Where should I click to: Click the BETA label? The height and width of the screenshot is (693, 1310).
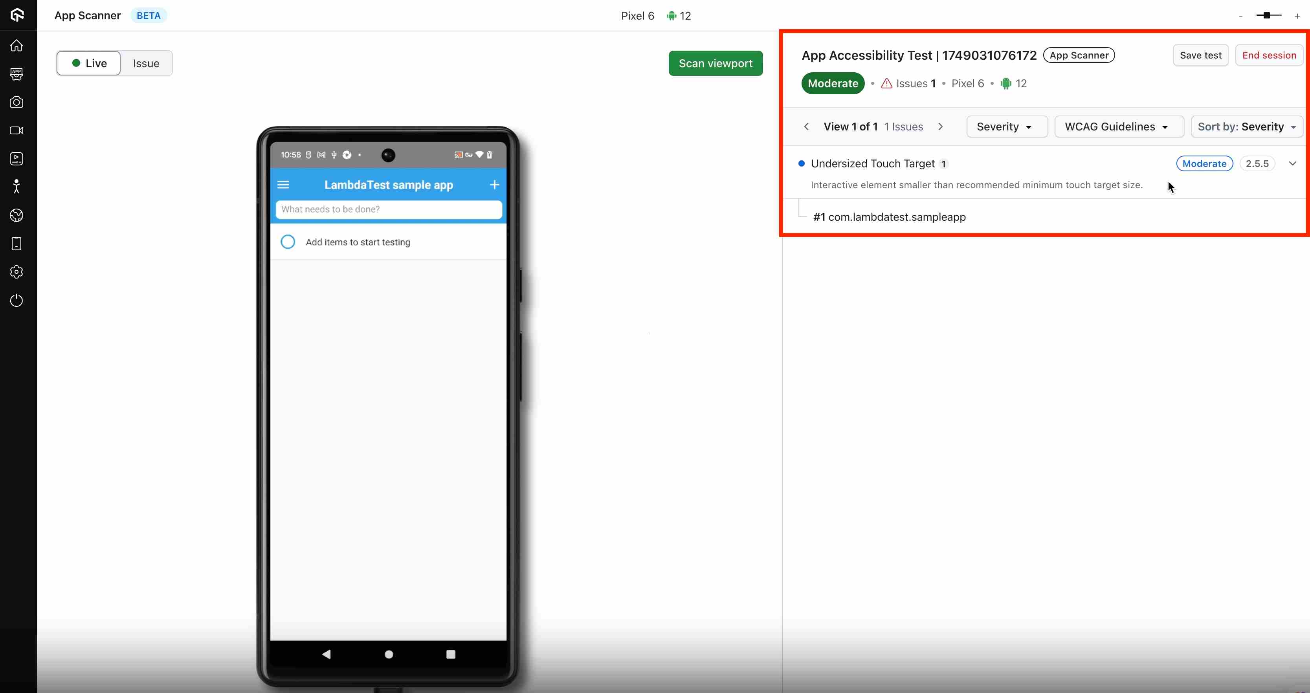point(149,16)
